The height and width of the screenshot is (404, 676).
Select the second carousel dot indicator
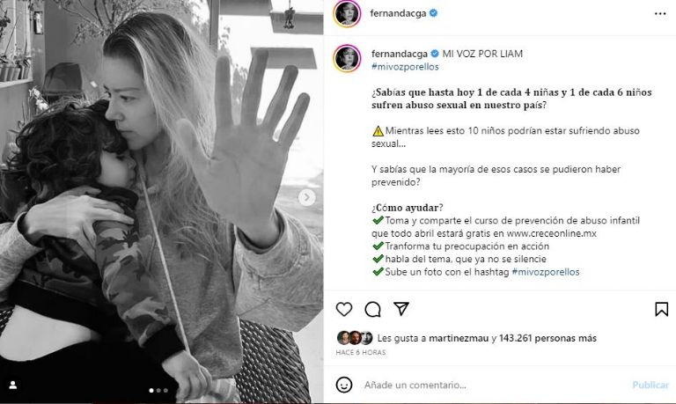coord(158,391)
